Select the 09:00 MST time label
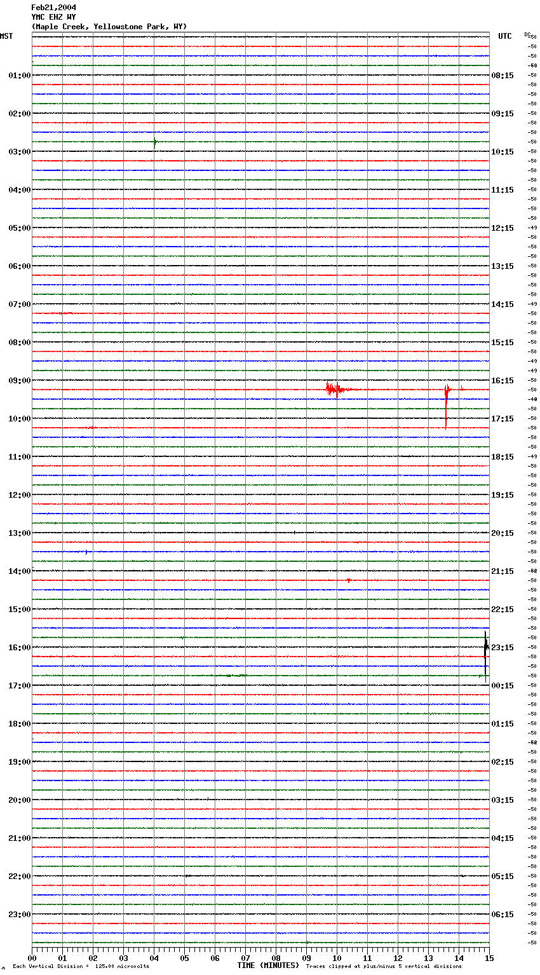 pyautogui.click(x=19, y=381)
